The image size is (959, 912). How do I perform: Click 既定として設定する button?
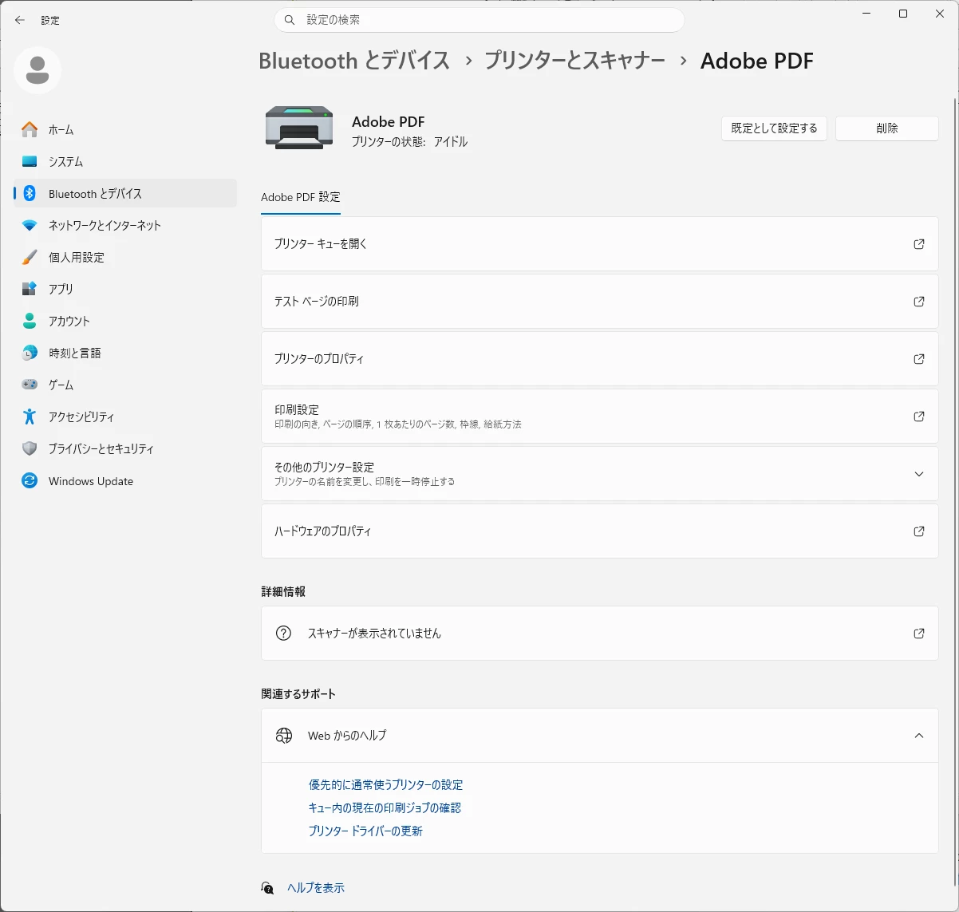point(774,128)
